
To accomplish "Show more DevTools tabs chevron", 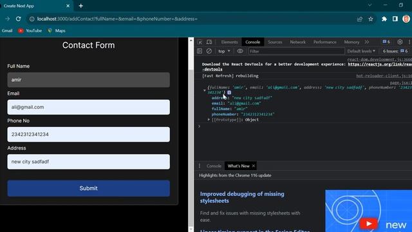I will [367, 42].
